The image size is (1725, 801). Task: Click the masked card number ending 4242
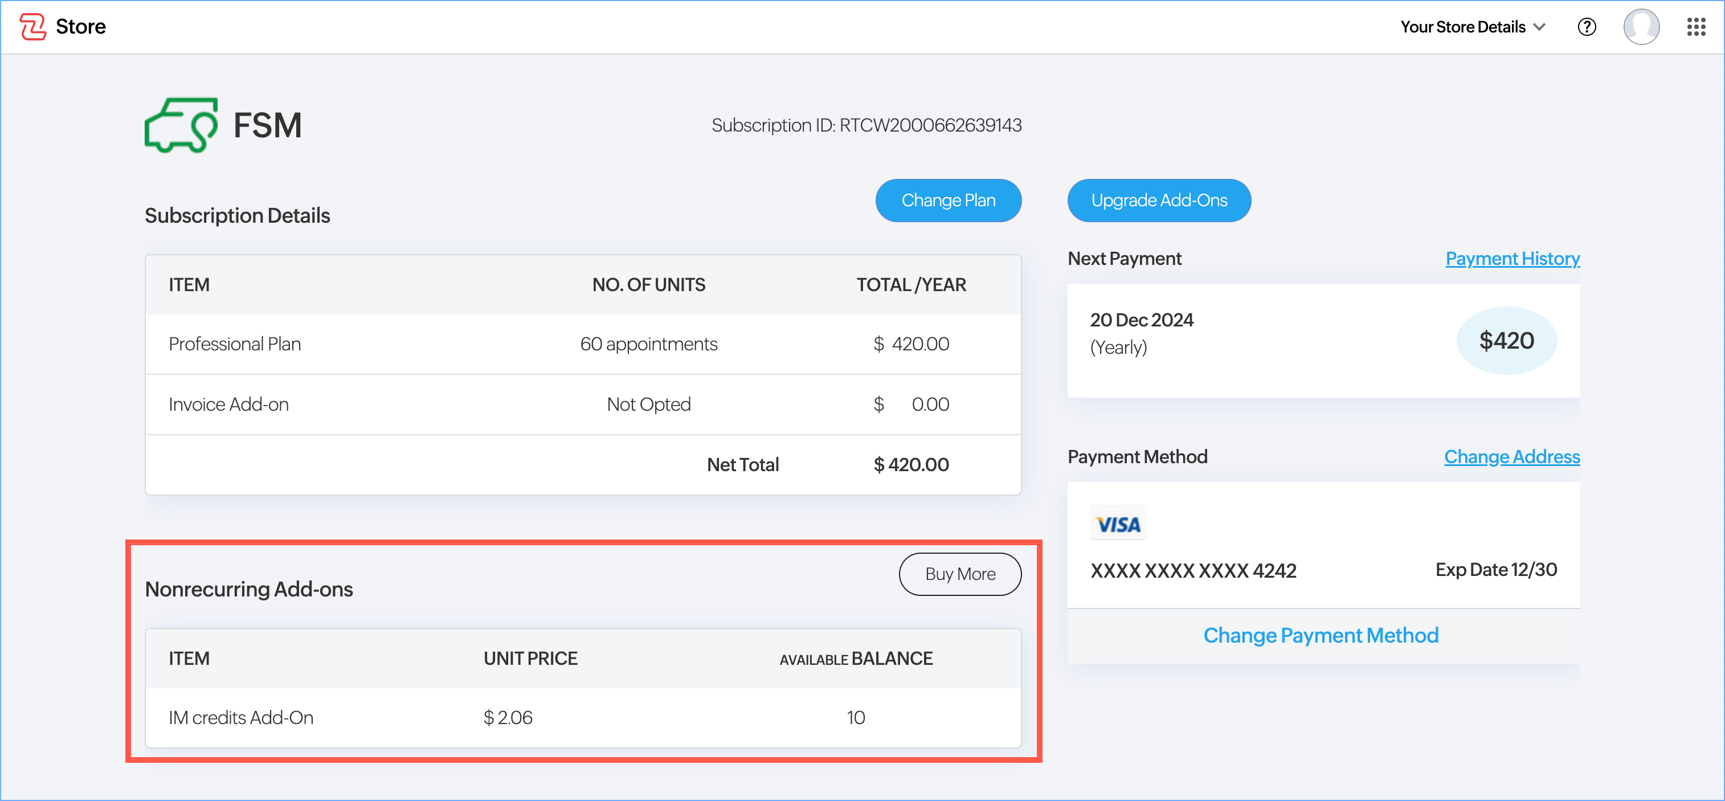(x=1193, y=571)
